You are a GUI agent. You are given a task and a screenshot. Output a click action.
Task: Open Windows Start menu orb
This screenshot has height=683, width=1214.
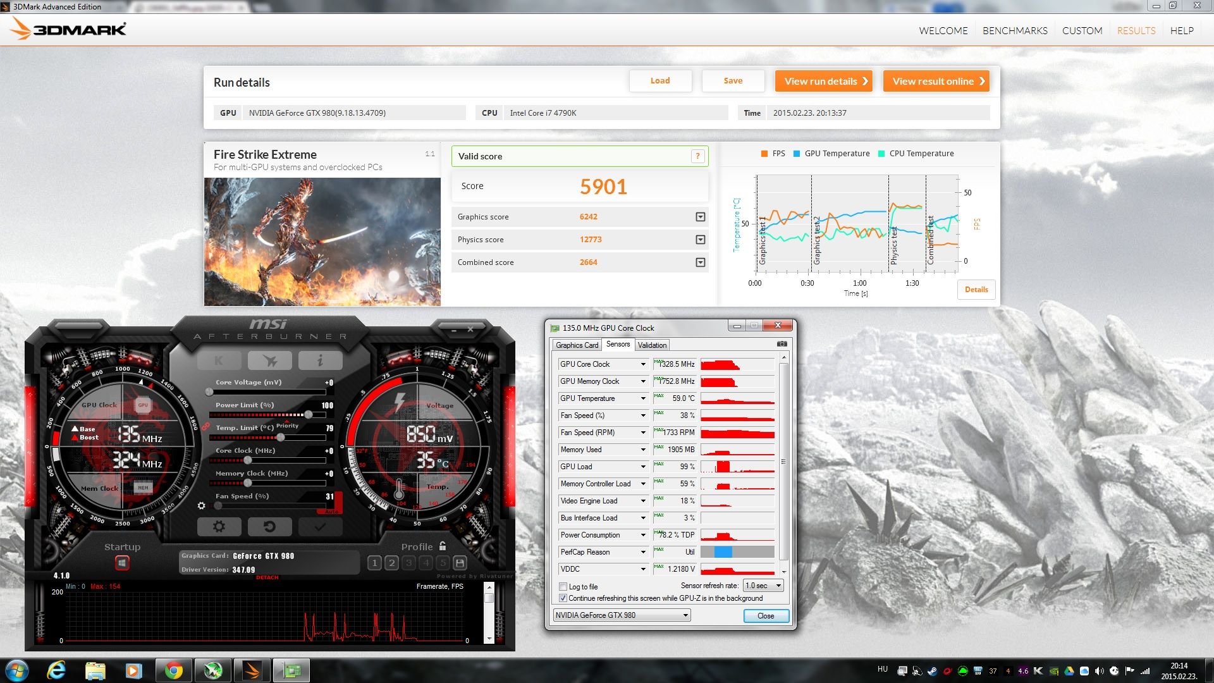[17, 670]
